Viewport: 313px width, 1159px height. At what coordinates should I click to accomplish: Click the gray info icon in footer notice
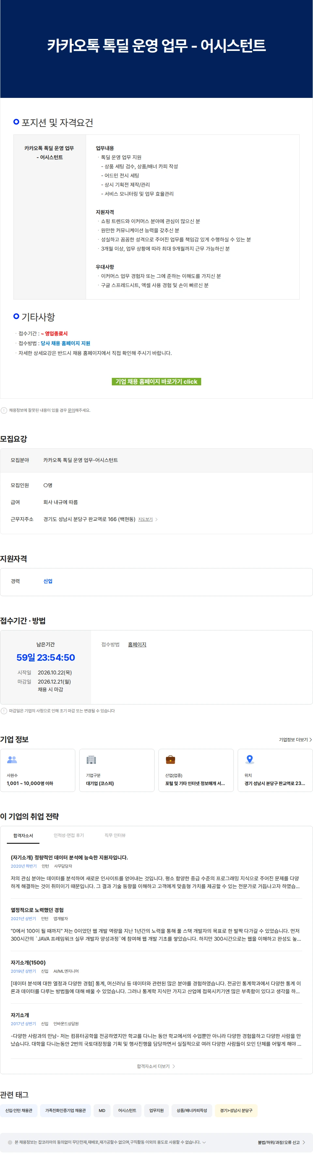pos(10,1142)
